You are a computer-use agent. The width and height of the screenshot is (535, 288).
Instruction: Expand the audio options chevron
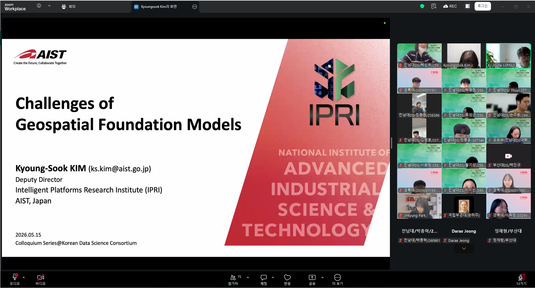click(x=24, y=277)
